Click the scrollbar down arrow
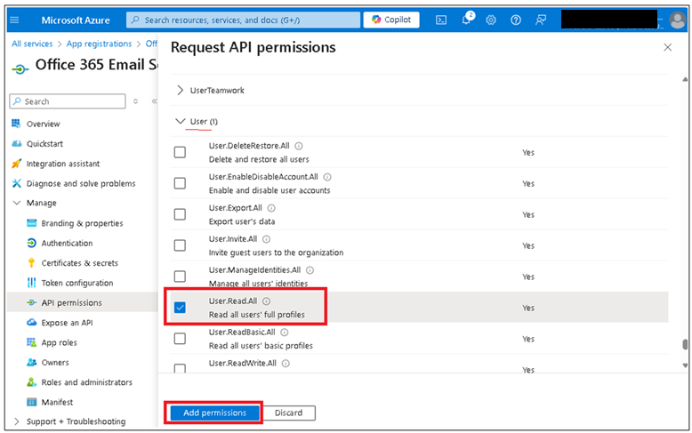The height and width of the screenshot is (433, 692). pyautogui.click(x=685, y=365)
